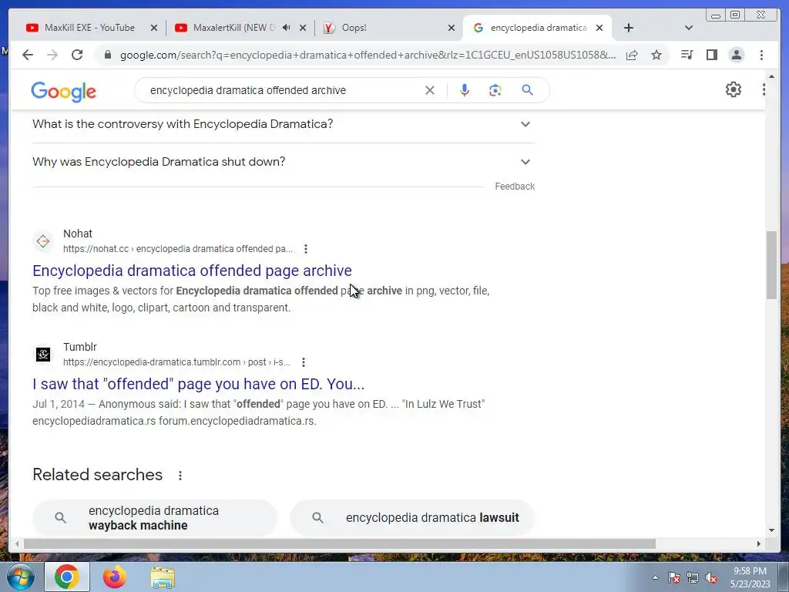
Task: Click the padlock site info icon
Action: (108, 55)
